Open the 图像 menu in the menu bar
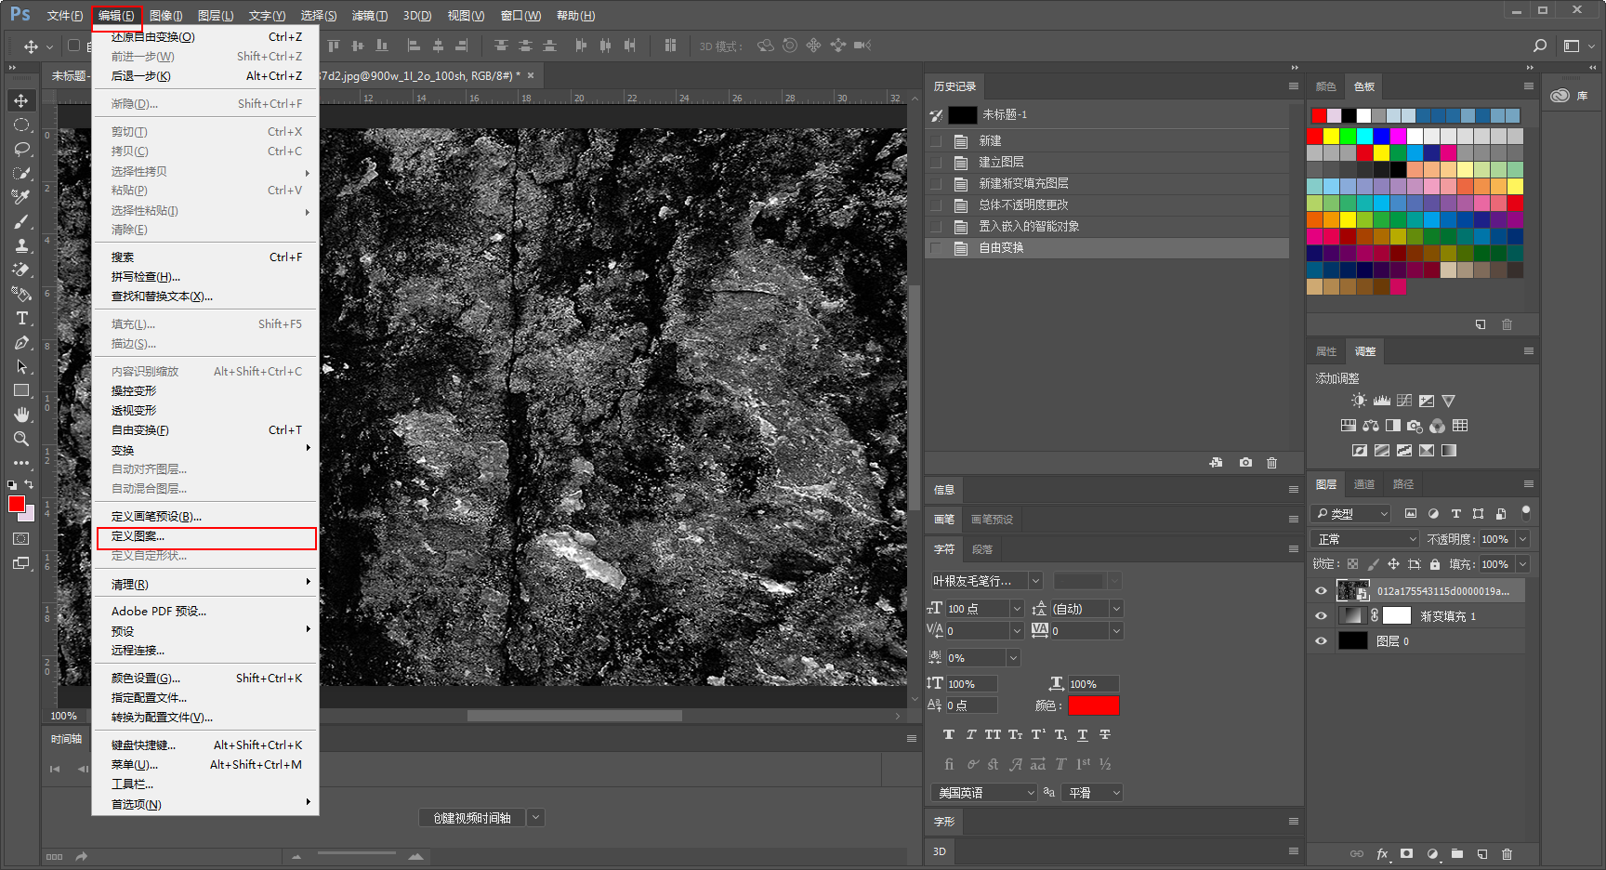Image resolution: width=1606 pixels, height=870 pixels. tap(166, 16)
